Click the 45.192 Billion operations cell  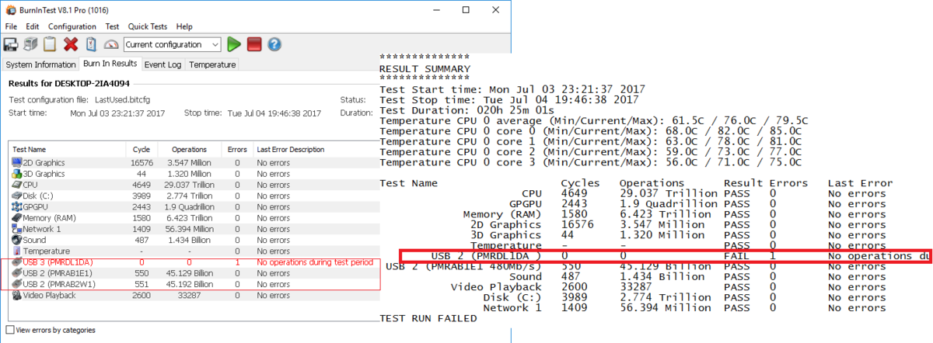click(189, 285)
